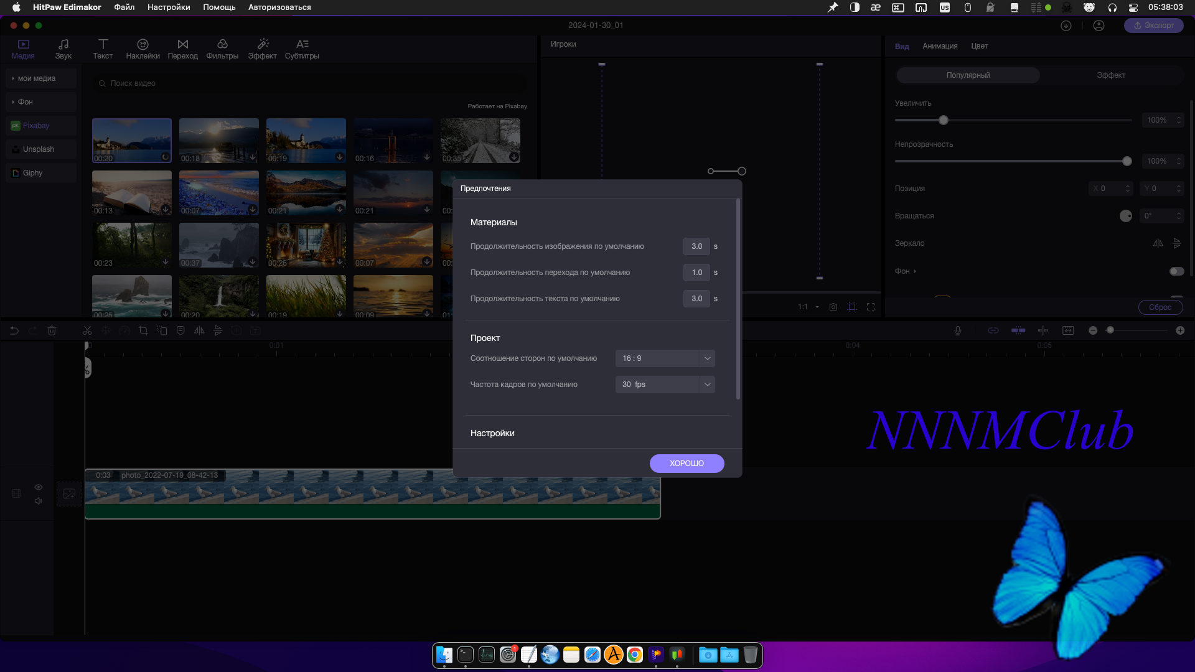Image resolution: width=1195 pixels, height=672 pixels.
Task: Click the snapshot camera icon under preview
Action: click(x=833, y=307)
